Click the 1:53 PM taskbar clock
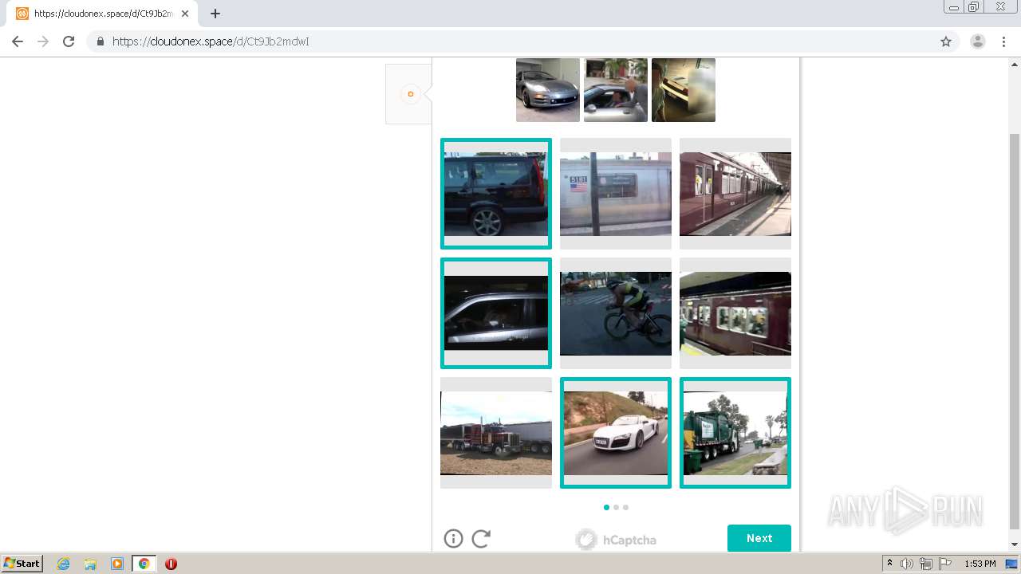 point(980,564)
